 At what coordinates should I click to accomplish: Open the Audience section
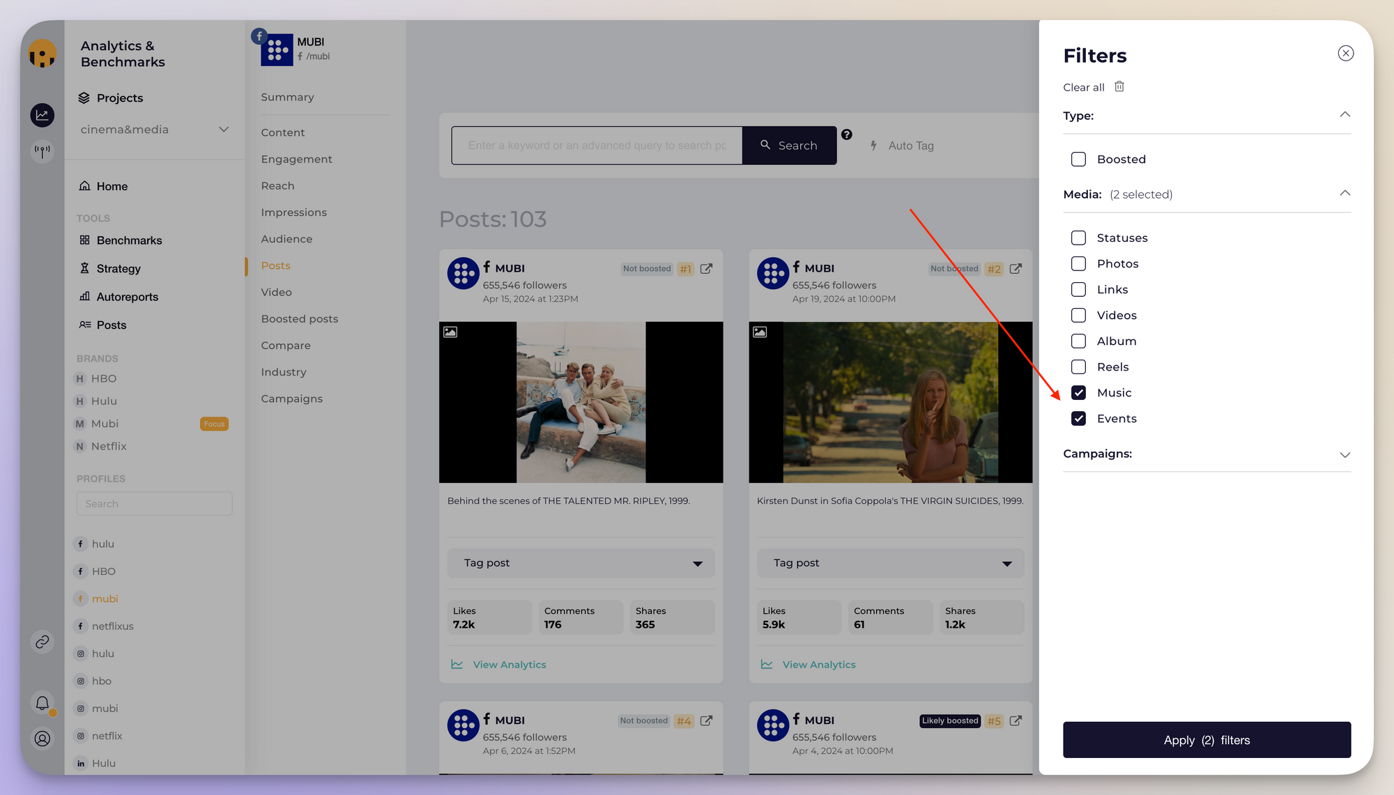(x=286, y=239)
